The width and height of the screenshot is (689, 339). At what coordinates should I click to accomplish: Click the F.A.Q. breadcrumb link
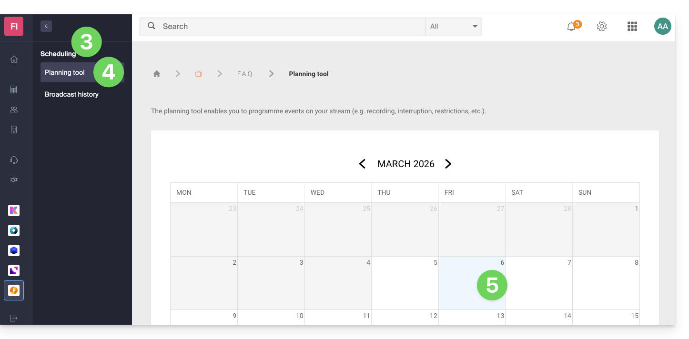click(x=245, y=74)
